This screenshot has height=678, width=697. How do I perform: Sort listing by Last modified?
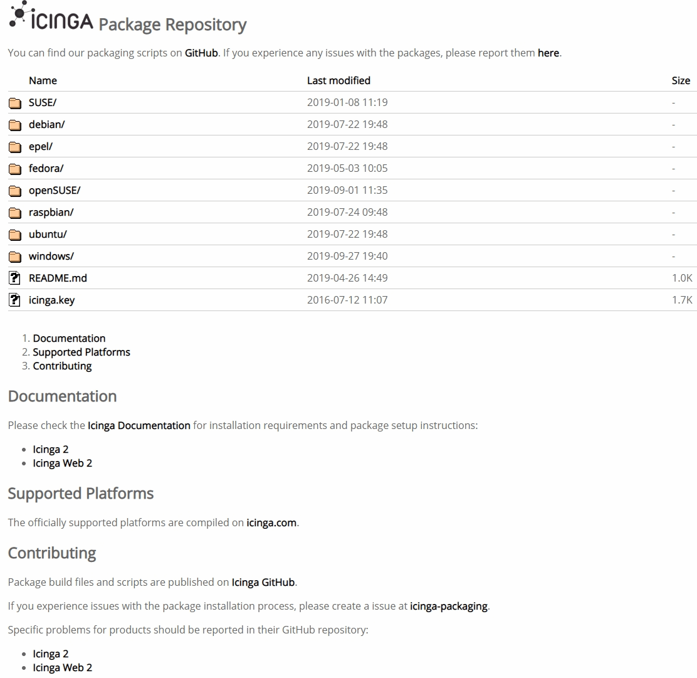click(x=338, y=80)
